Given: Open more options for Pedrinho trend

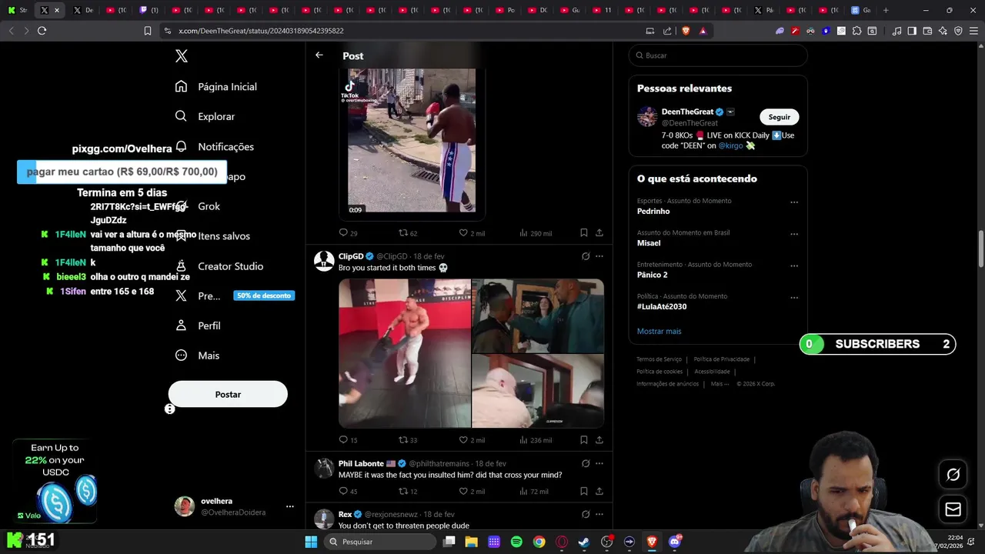Looking at the screenshot, I should pyautogui.click(x=794, y=202).
